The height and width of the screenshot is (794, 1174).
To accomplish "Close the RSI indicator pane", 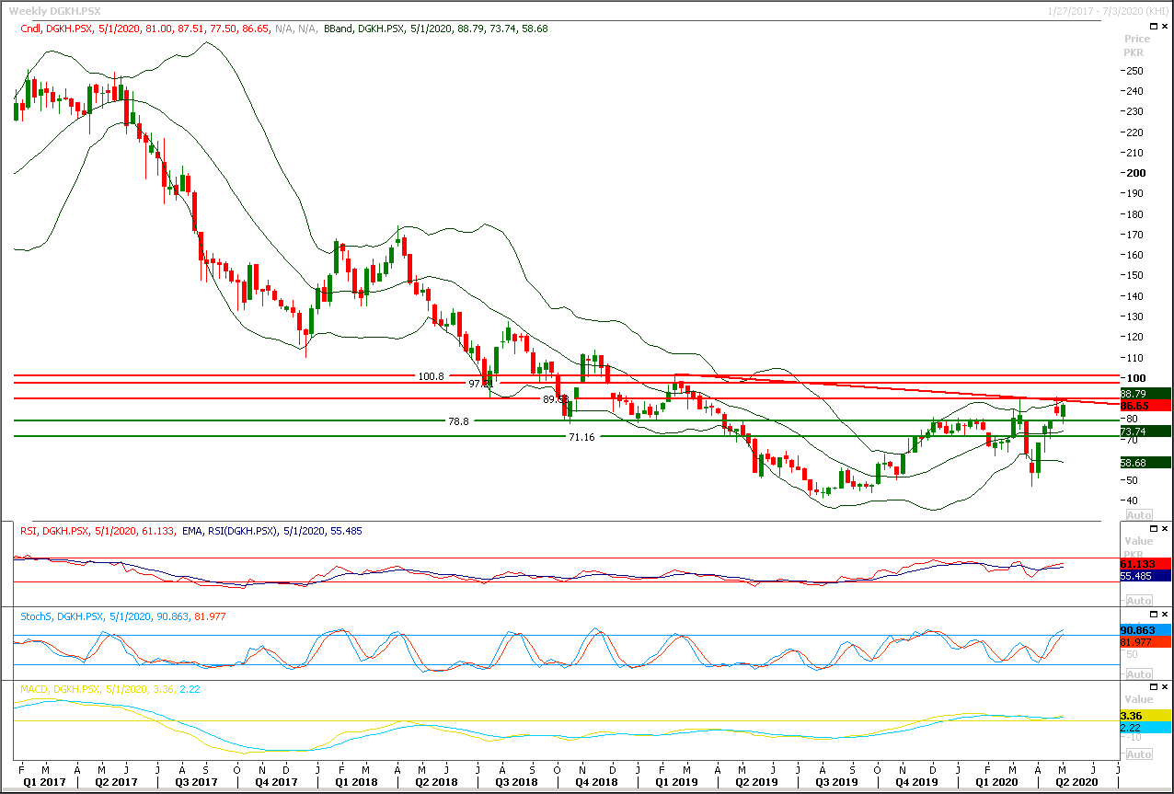I will pyautogui.click(x=1165, y=529).
